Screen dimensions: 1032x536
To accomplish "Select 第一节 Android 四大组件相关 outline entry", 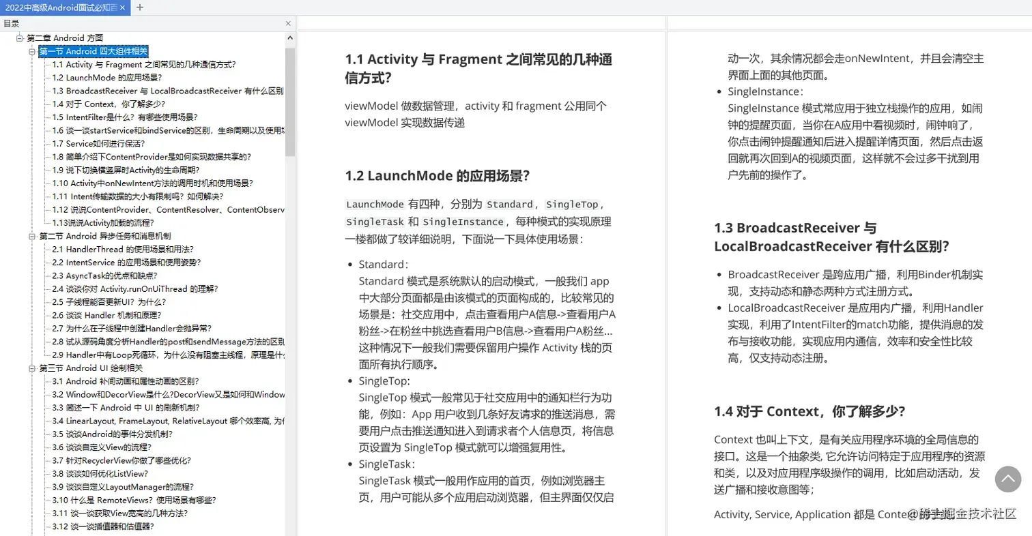I will point(93,51).
